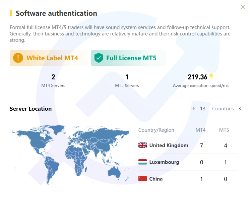Click the MT4 Servers label
Viewport: 248px width, 202px height.
tap(53, 86)
